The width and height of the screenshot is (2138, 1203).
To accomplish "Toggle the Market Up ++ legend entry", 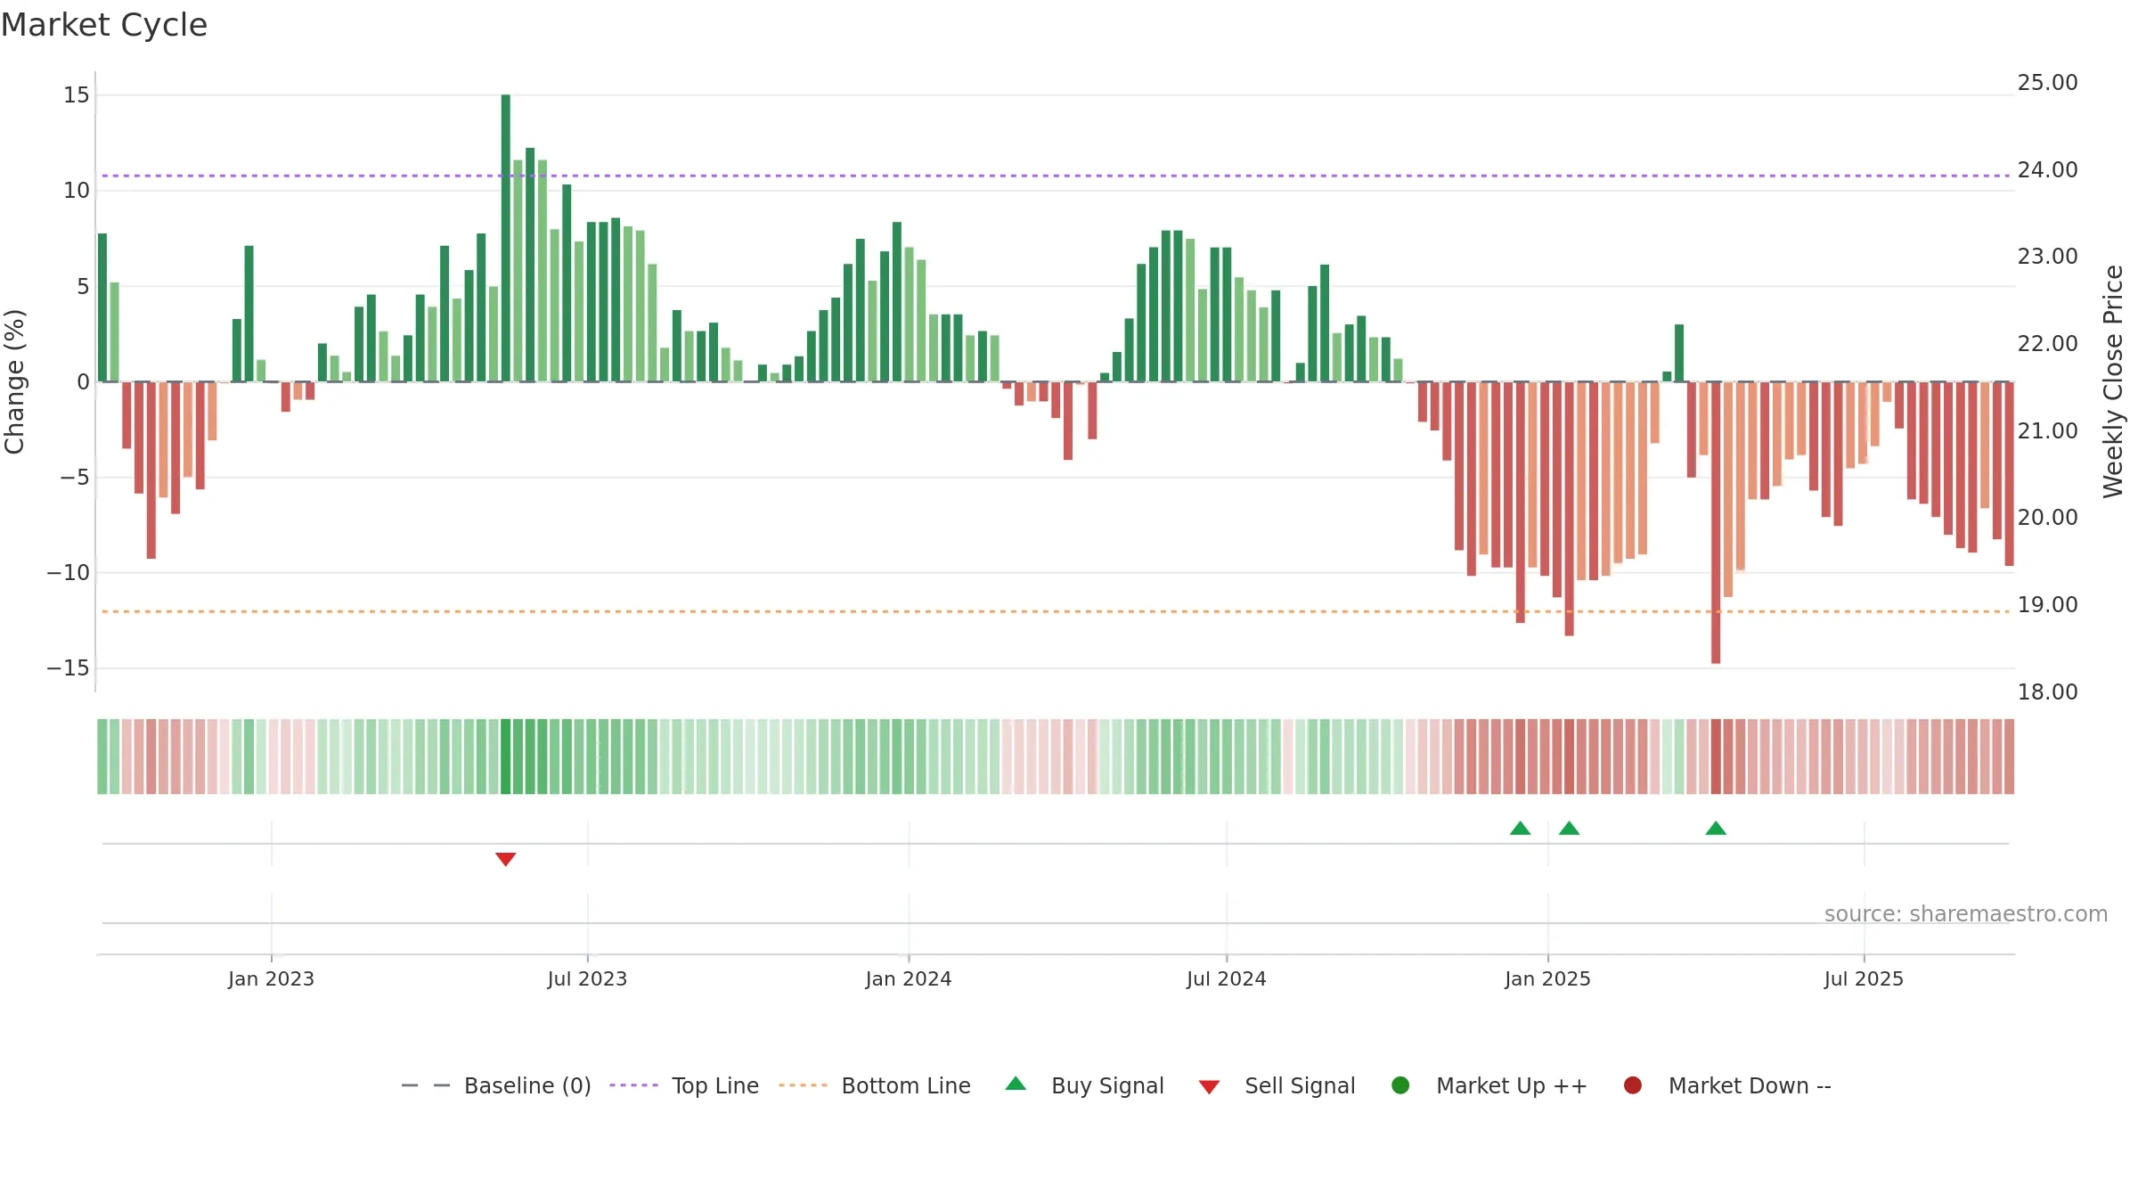I will [1489, 1085].
